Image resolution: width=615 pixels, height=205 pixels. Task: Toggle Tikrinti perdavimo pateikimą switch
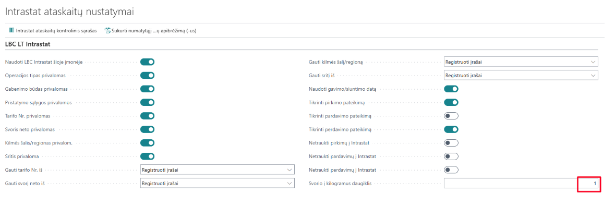click(x=451, y=129)
